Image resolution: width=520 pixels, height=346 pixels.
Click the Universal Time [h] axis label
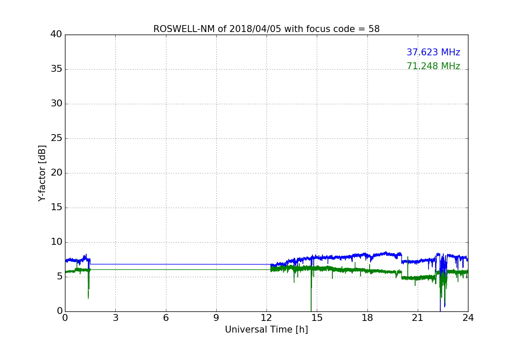click(266, 330)
